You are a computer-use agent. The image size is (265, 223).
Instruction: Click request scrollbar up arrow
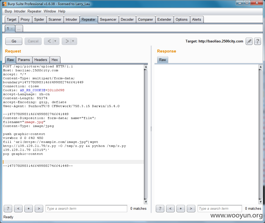click(x=146, y=67)
